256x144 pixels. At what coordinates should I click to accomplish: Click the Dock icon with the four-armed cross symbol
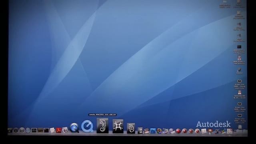tap(118, 126)
